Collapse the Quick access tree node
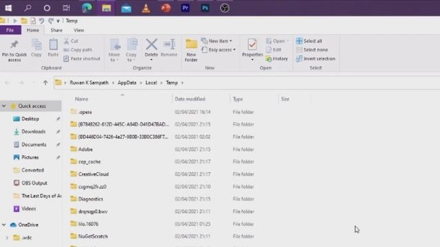The width and height of the screenshot is (440, 247). click(4, 106)
